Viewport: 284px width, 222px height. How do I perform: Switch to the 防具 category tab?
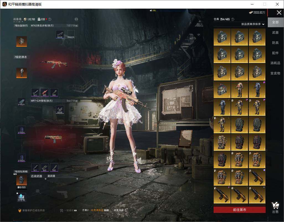[x=275, y=43]
